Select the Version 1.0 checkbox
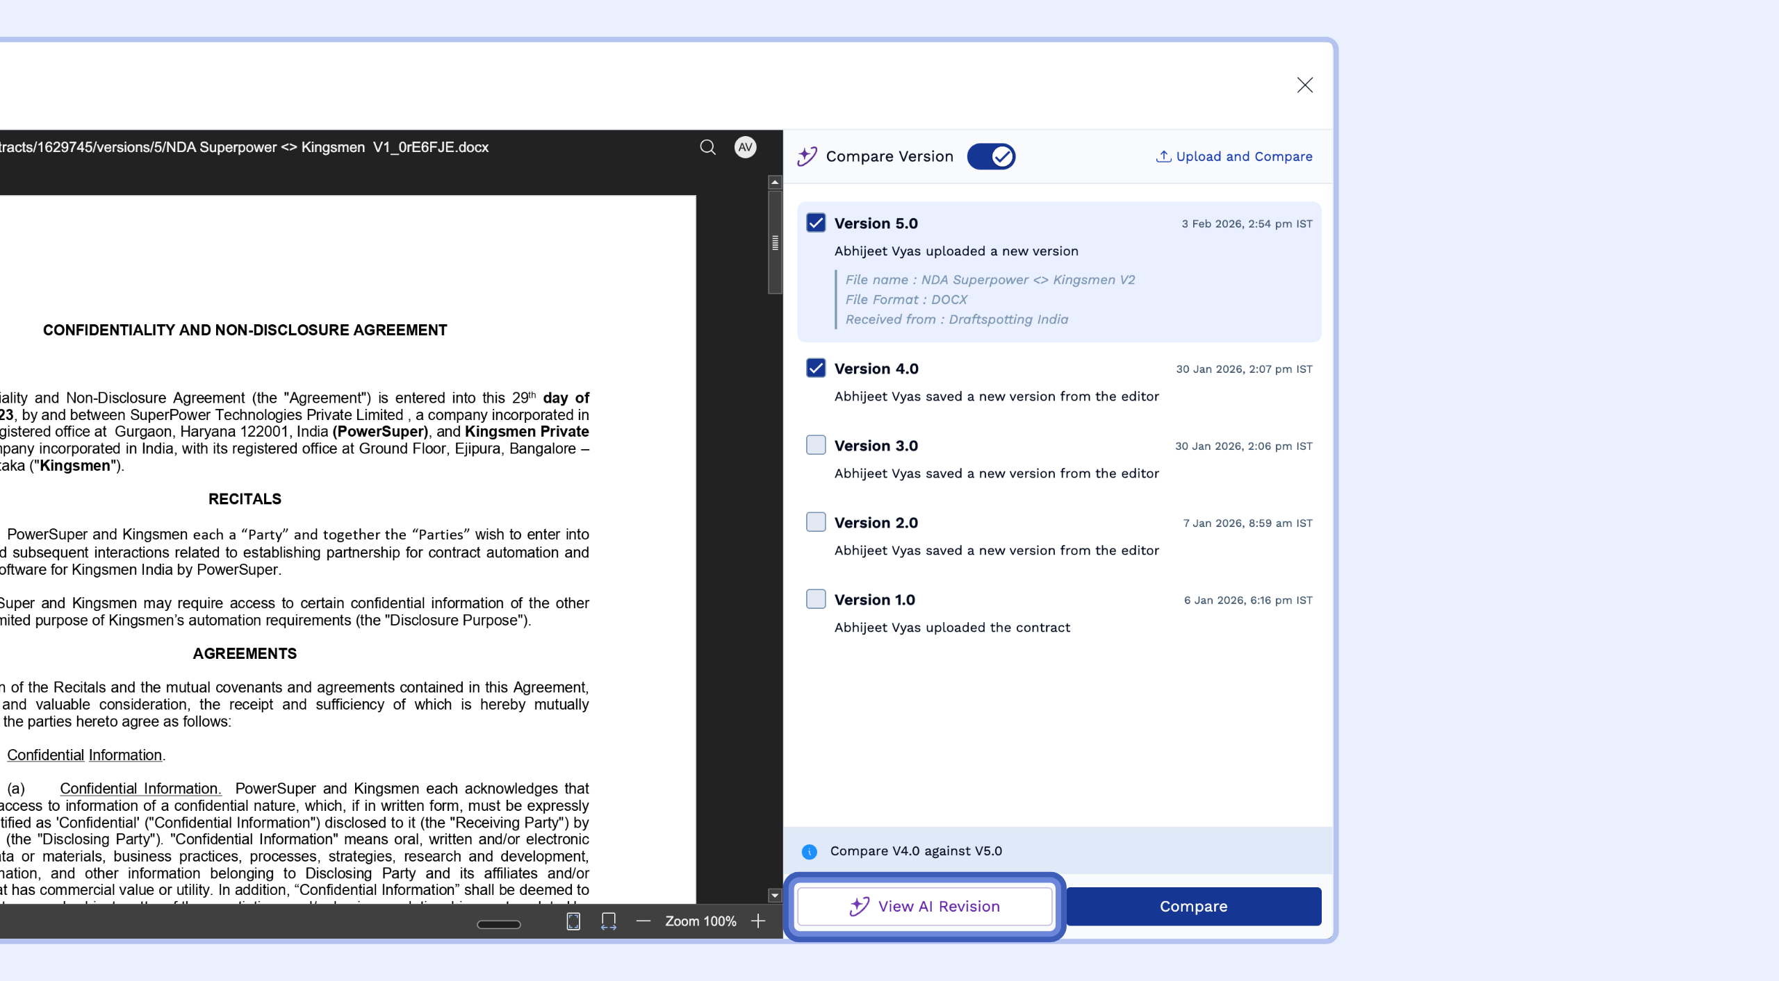This screenshot has height=981, width=1779. coord(816,599)
